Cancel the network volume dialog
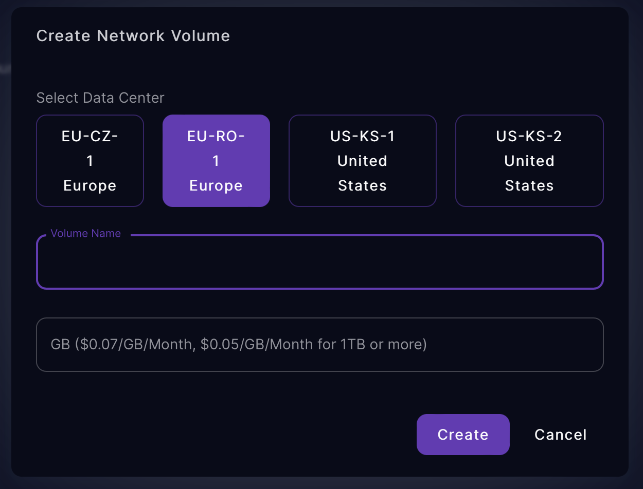Screen dimensions: 643x489 tap(560, 435)
